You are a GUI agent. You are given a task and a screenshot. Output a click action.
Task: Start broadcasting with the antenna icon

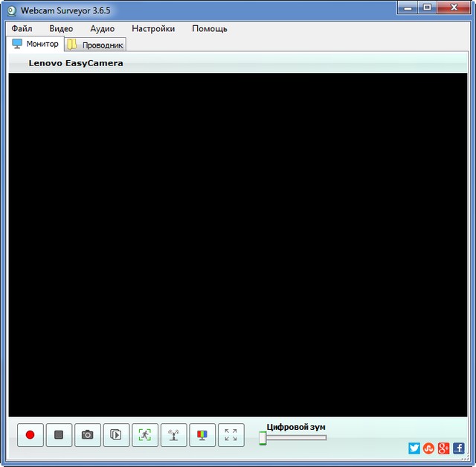(173, 435)
